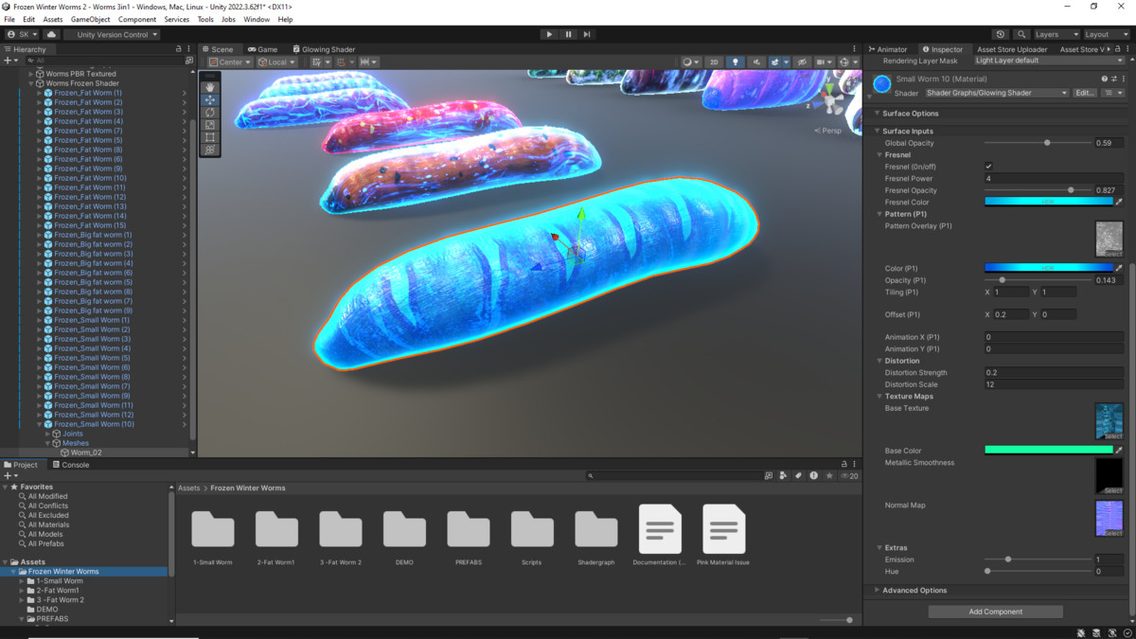This screenshot has height=639, width=1136.
Task: Expand Frozen_Fat Worm (1) in Hierarchy
Action: pos(39,93)
